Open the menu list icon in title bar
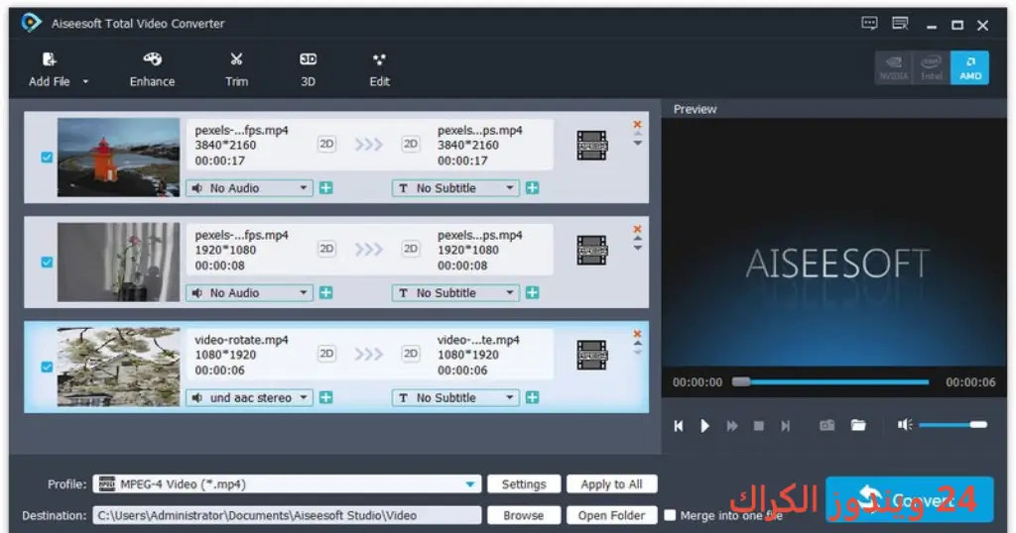 click(900, 24)
